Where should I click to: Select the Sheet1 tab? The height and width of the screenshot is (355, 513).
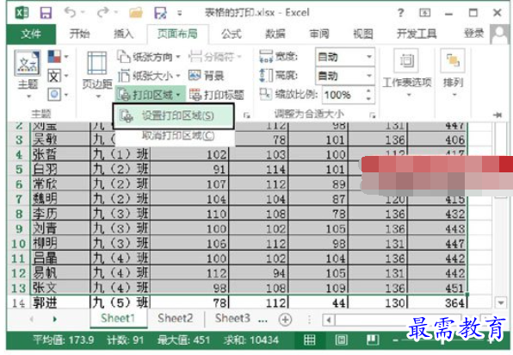pyautogui.click(x=118, y=318)
